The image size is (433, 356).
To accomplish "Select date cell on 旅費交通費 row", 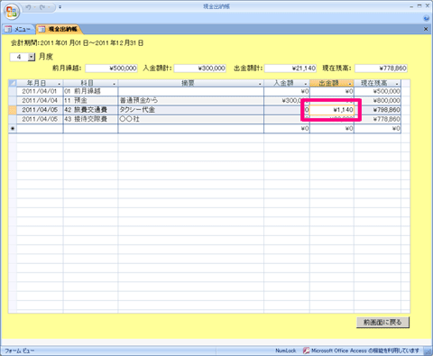I will [40, 110].
